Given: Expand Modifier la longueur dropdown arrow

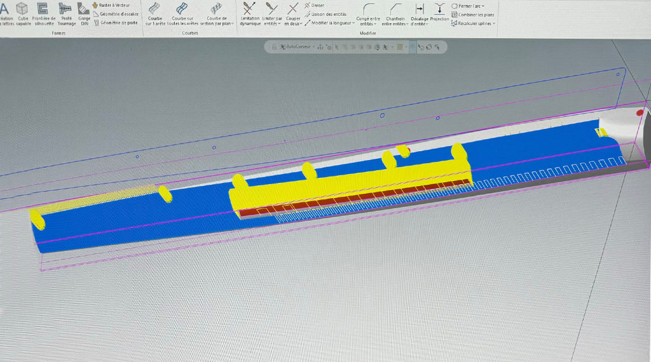Looking at the screenshot, I should (x=353, y=23).
